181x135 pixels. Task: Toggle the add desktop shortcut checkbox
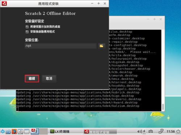click(27, 27)
